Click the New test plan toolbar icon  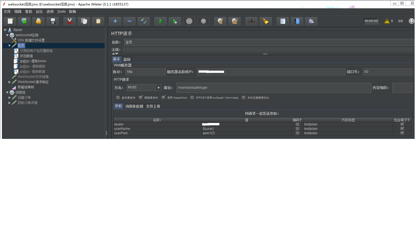tap(10, 21)
